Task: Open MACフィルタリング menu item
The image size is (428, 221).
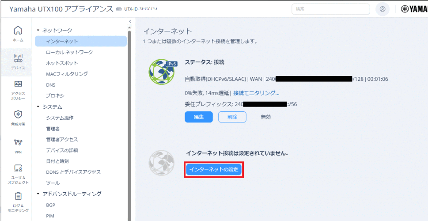Action: click(x=67, y=74)
